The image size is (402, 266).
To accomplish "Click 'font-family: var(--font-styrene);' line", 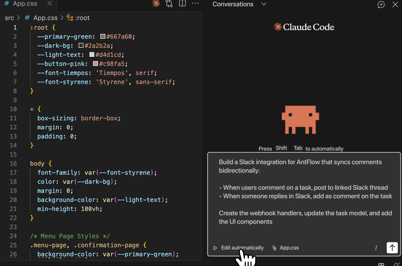I will [x=97, y=172].
